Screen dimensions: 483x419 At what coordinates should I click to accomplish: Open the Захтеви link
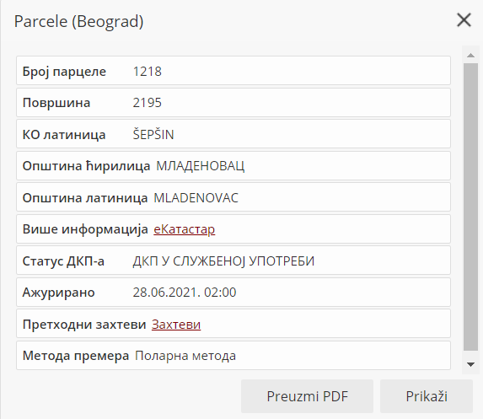(x=176, y=324)
